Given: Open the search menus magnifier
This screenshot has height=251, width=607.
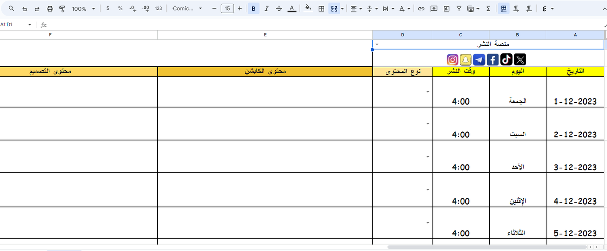Looking at the screenshot, I should pyautogui.click(x=11, y=9).
